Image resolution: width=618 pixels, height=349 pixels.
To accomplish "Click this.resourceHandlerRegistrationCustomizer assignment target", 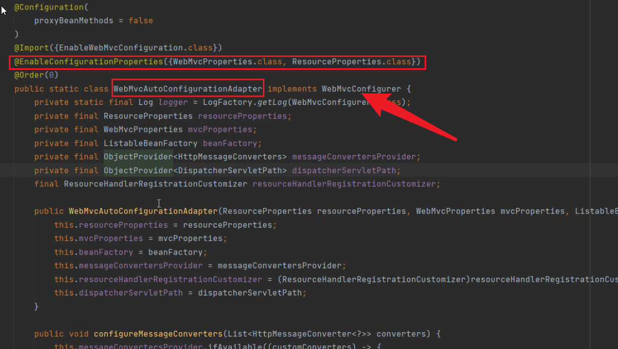I will tap(158, 279).
